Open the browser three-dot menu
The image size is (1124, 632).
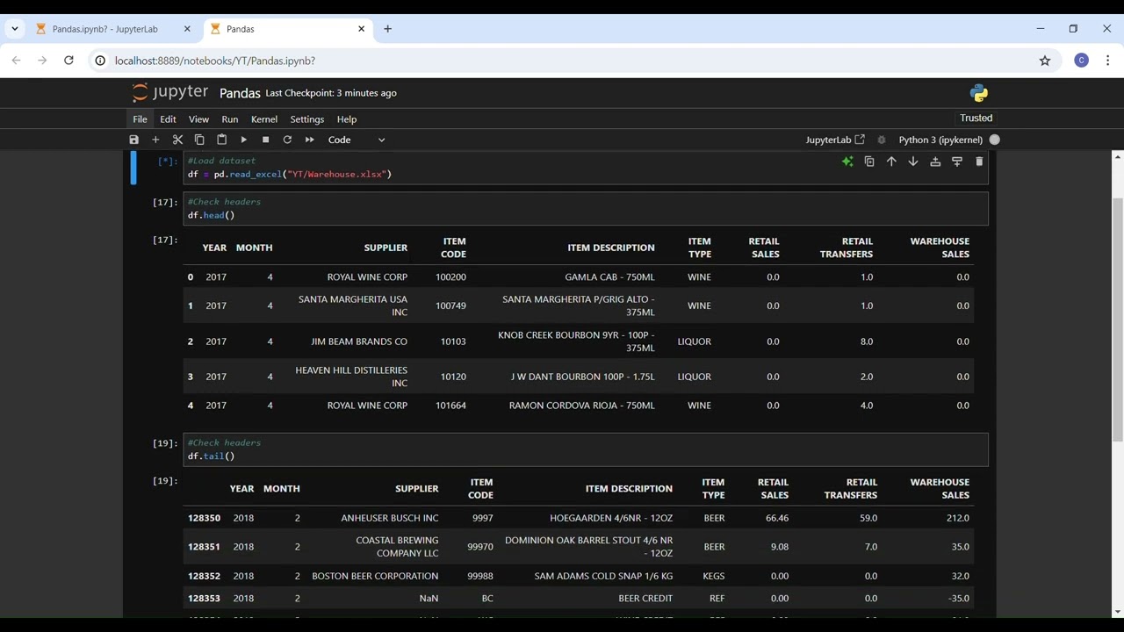coord(1108,61)
